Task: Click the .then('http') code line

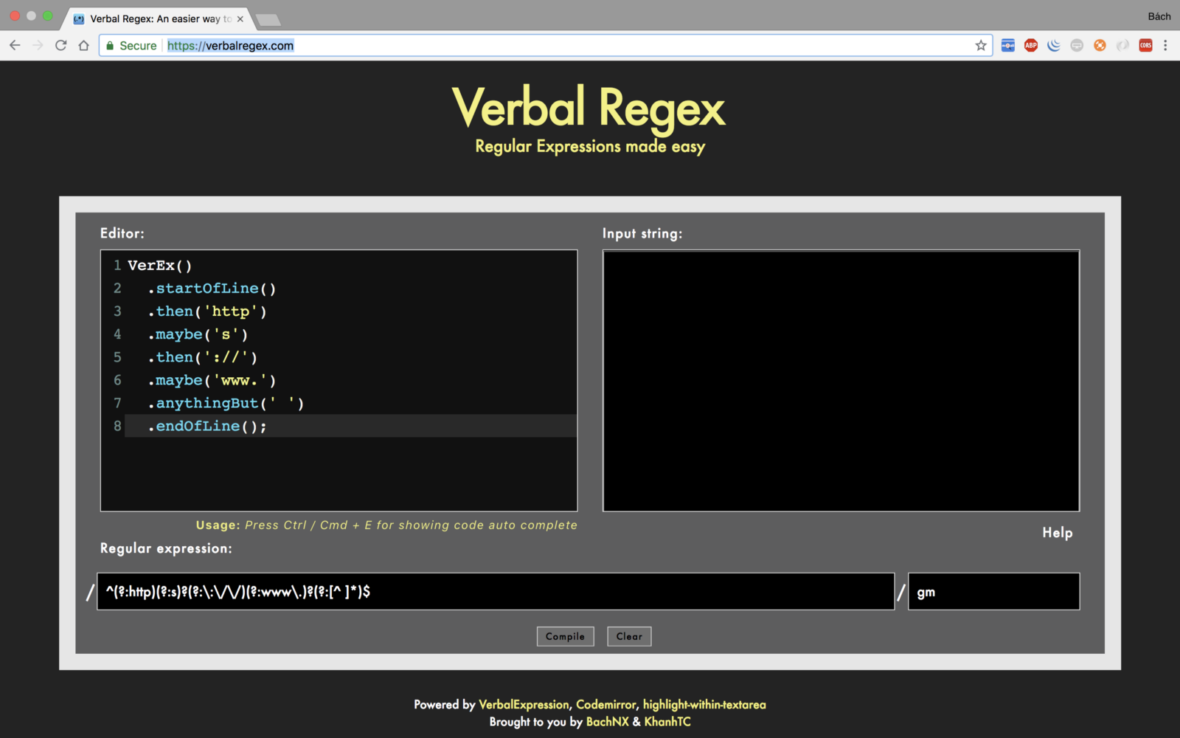Action: 207,311
